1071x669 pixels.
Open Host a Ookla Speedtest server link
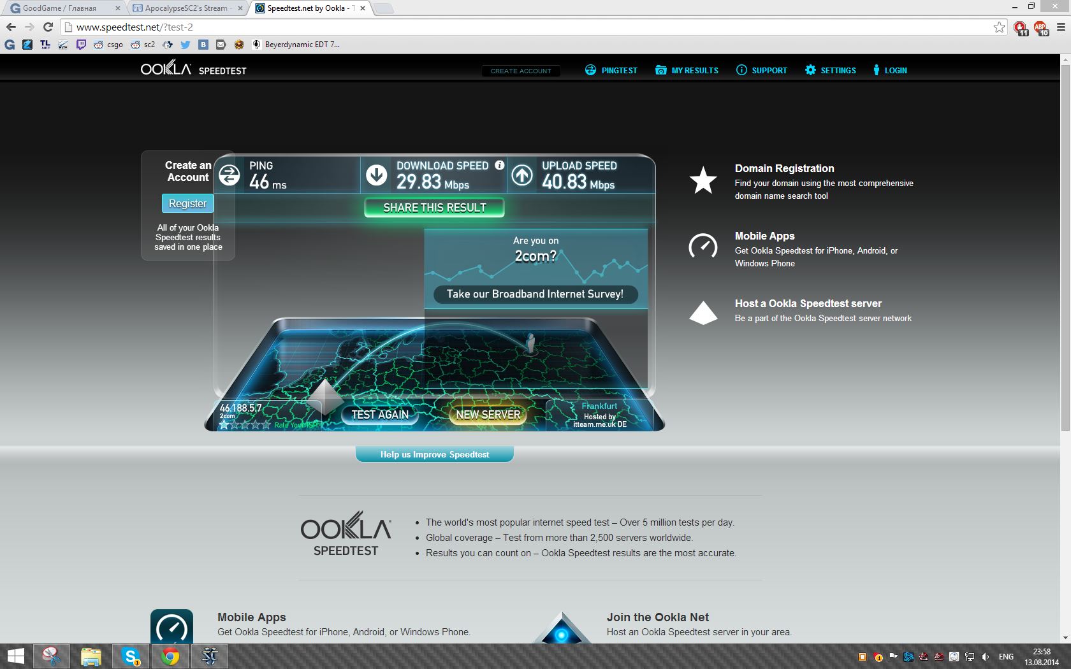pos(808,303)
